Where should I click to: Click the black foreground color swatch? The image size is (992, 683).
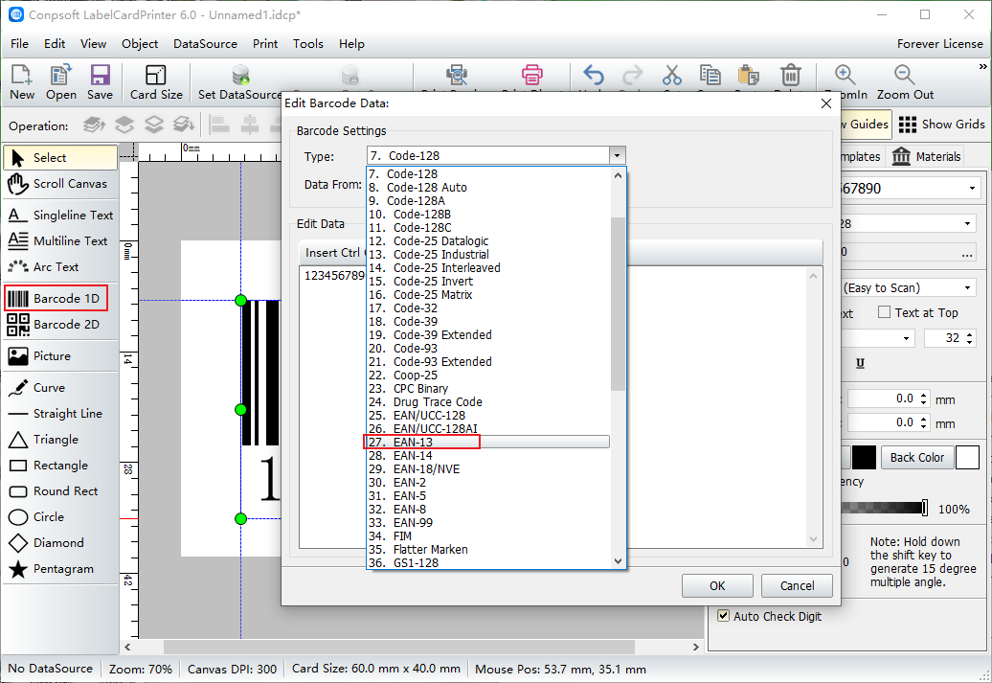click(864, 457)
